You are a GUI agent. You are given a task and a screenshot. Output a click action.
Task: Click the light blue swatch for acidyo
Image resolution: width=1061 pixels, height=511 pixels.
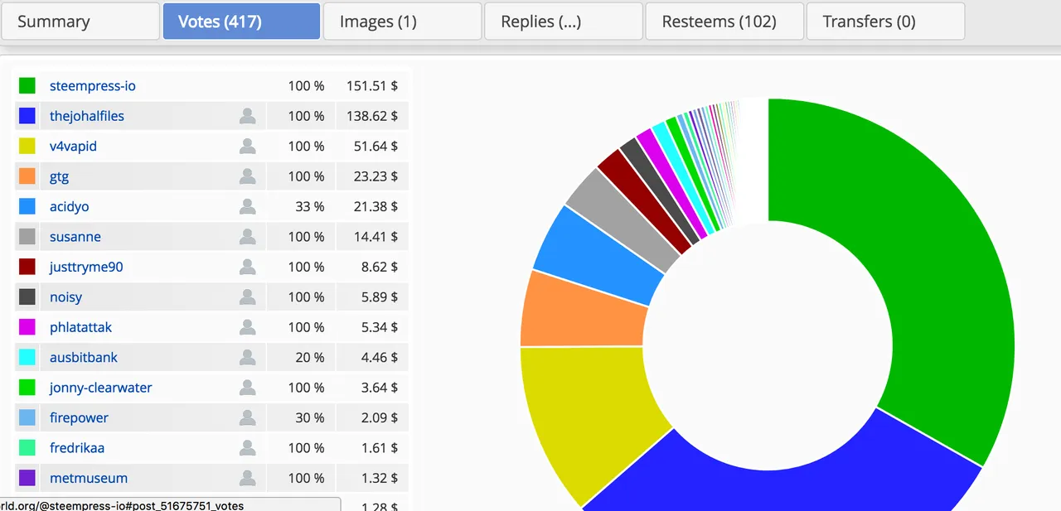(27, 207)
